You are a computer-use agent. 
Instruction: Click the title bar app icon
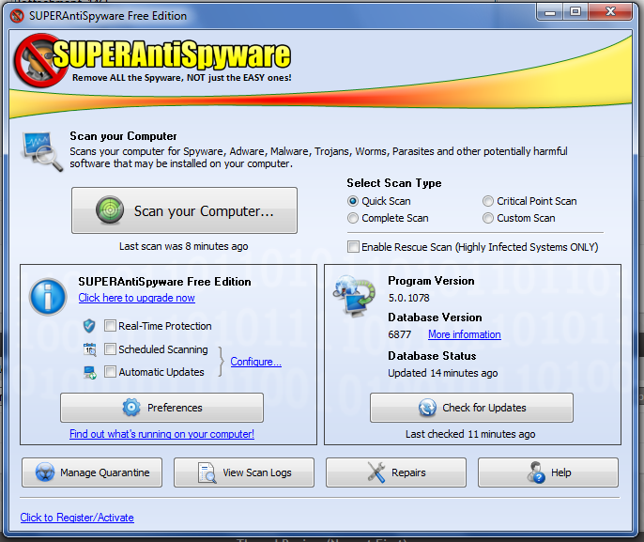tap(17, 16)
